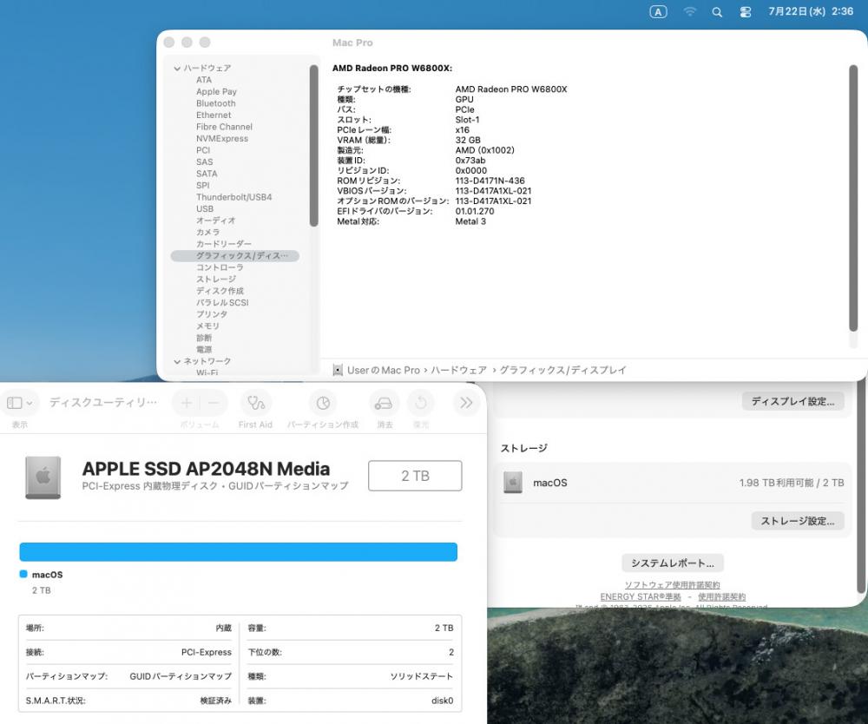
Task: Click User の Mac Pro in path bar
Action: 384,371
